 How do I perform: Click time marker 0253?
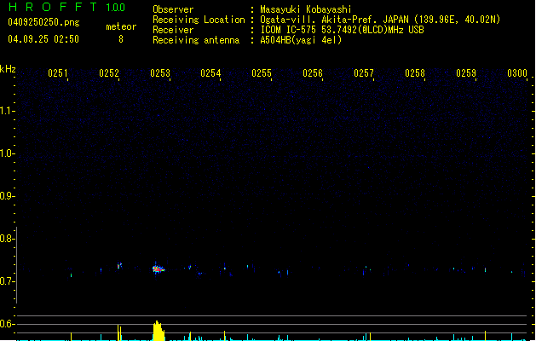(x=160, y=73)
